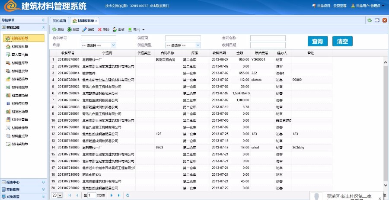Viewport: 389px width, 200px height.
Task: Focus the 收料日期 date field
Action: tap(268, 45)
